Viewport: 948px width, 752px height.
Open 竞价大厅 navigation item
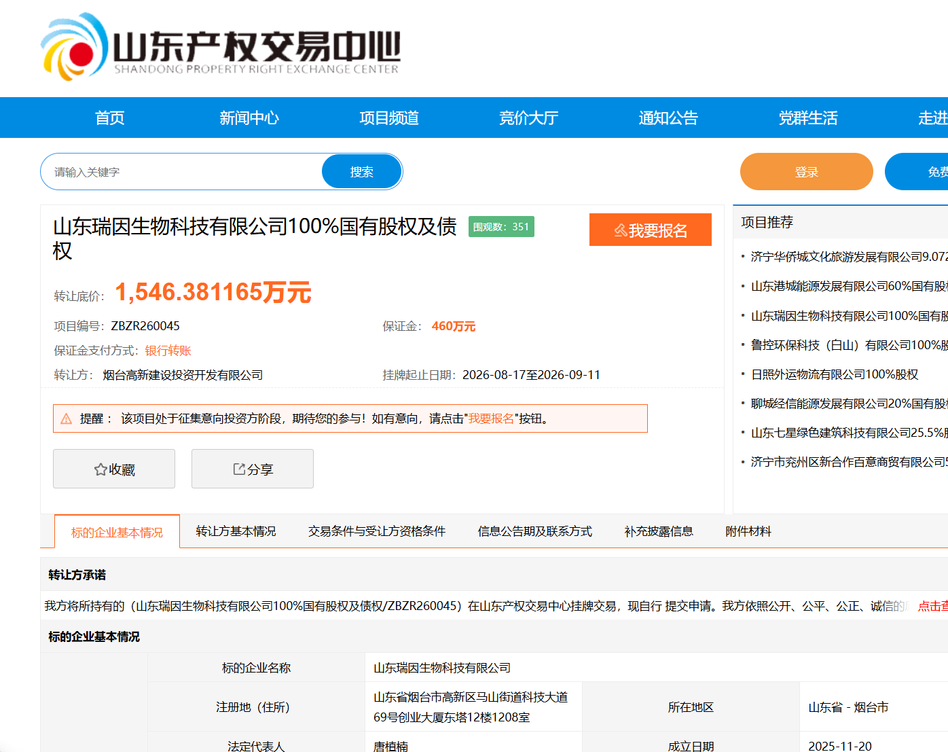[529, 118]
